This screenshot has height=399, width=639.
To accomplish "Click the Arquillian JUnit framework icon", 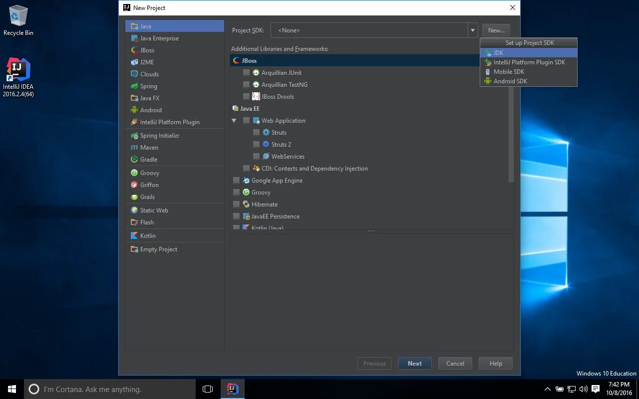I will click(x=256, y=73).
